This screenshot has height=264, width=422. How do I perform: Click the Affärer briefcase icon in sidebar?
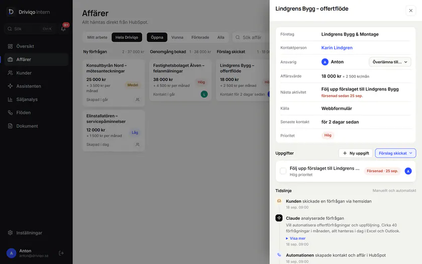click(x=10, y=59)
